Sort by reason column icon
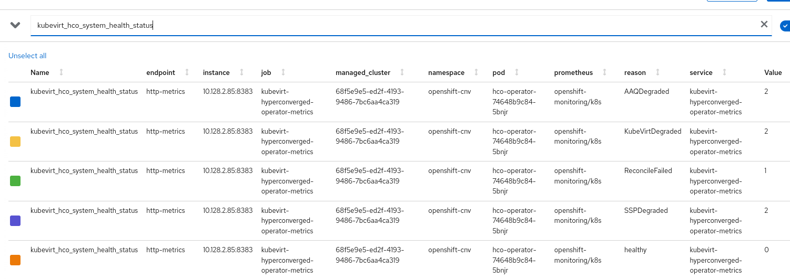790x280 pixels. click(x=657, y=72)
